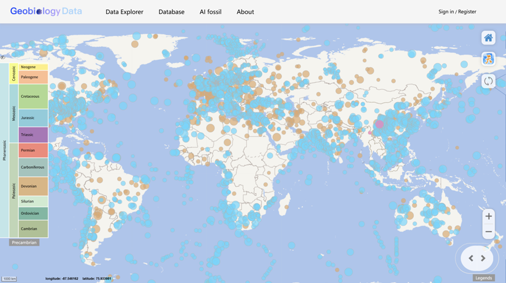Click the right arrow on the round pad
Screen dimensions: 506x283
click(x=483, y=258)
